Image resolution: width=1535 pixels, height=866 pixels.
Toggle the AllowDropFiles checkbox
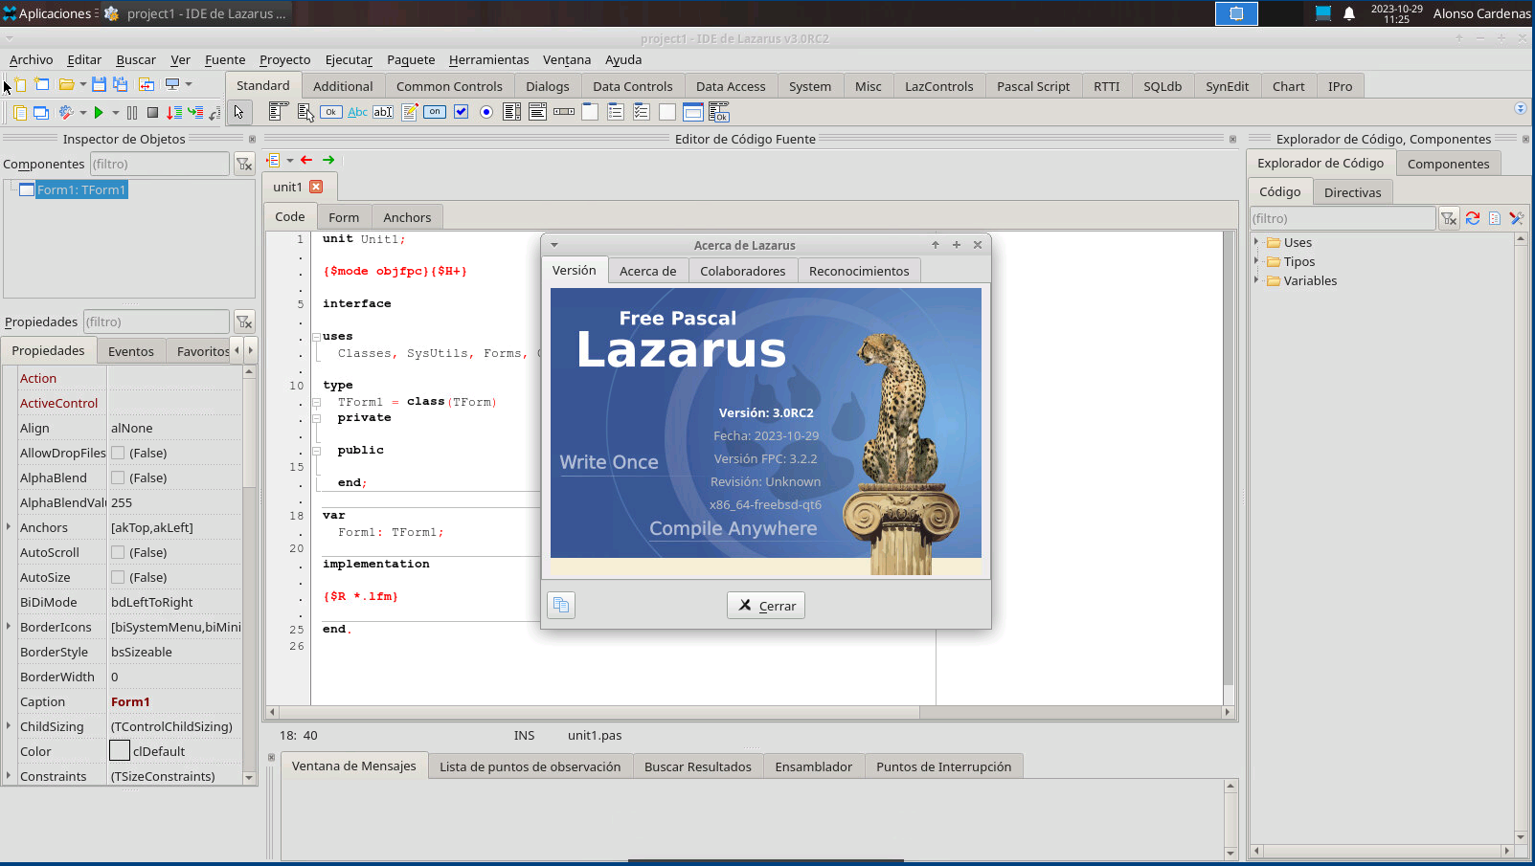(x=118, y=453)
